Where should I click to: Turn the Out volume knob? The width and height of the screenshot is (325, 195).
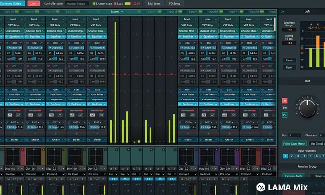307,108
